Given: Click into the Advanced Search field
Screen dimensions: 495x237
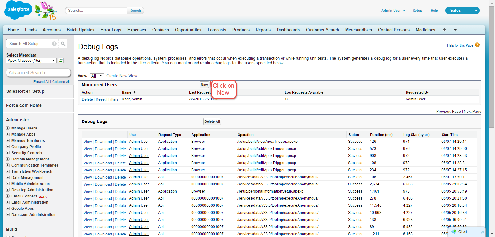Looking at the screenshot, I should [x=38, y=73].
